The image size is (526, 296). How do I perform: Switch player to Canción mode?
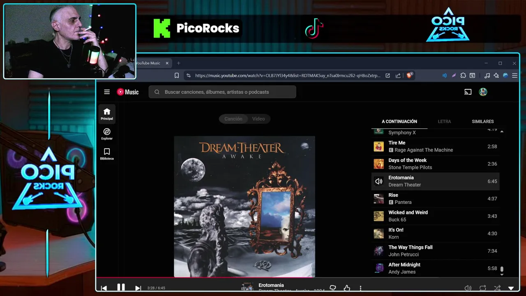233,119
